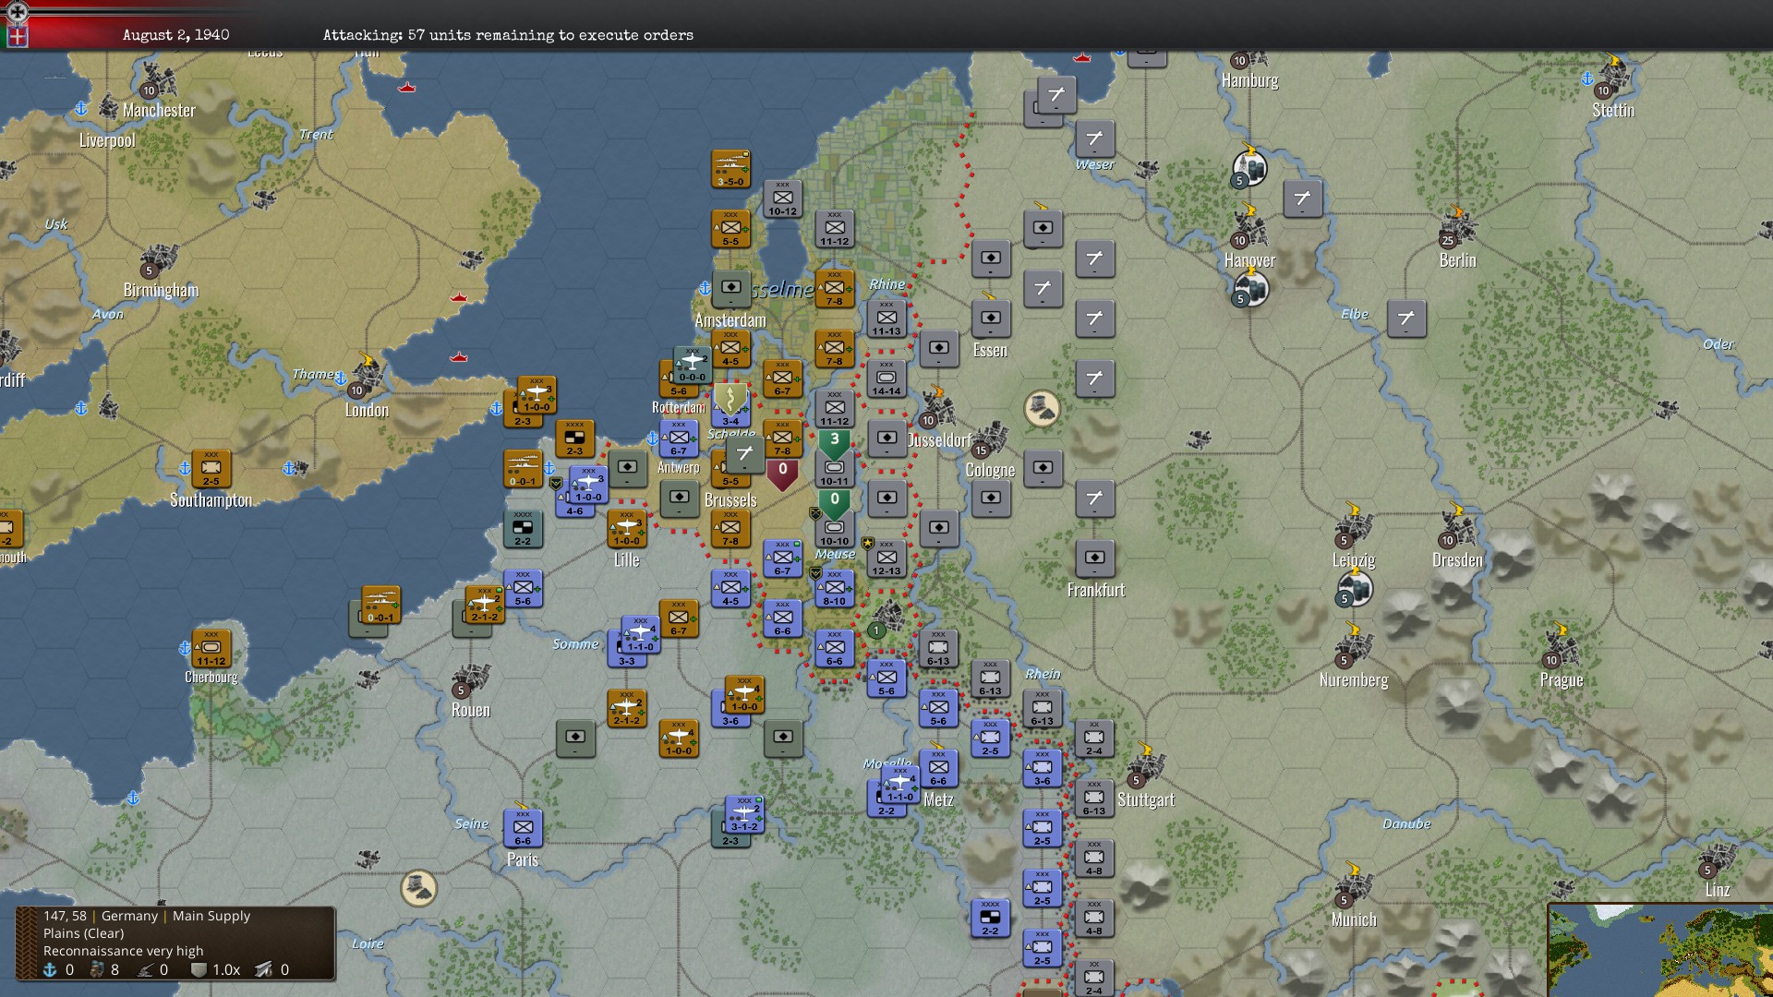Select the blue 8-10 infantry unit
The width and height of the screenshot is (1773, 997).
pos(834,588)
